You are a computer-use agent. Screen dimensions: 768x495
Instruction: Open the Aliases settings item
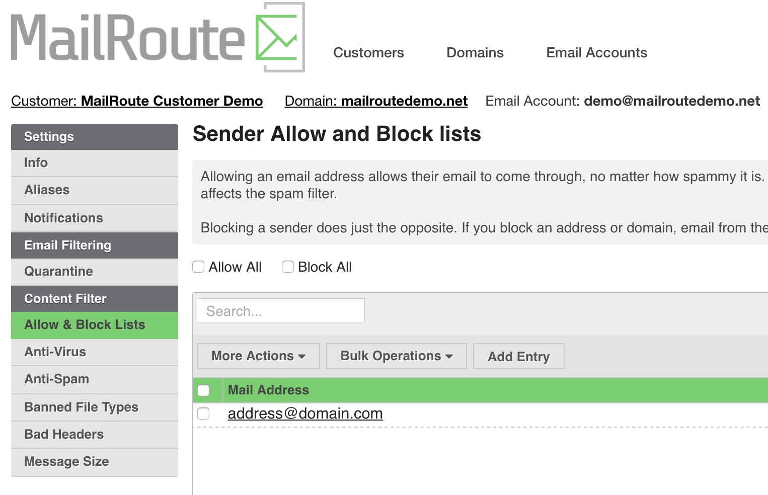pos(95,190)
